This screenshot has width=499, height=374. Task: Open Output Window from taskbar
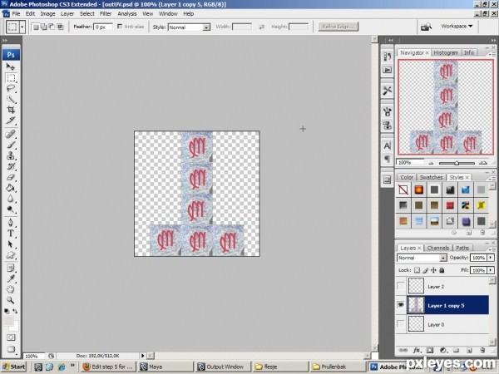223,367
